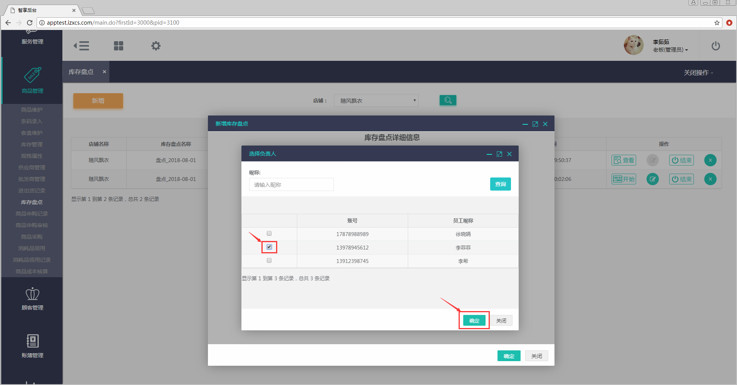This screenshot has height=385, width=737.
Task: Close the 新增库存盘点 dialog with X
Action: click(x=545, y=124)
